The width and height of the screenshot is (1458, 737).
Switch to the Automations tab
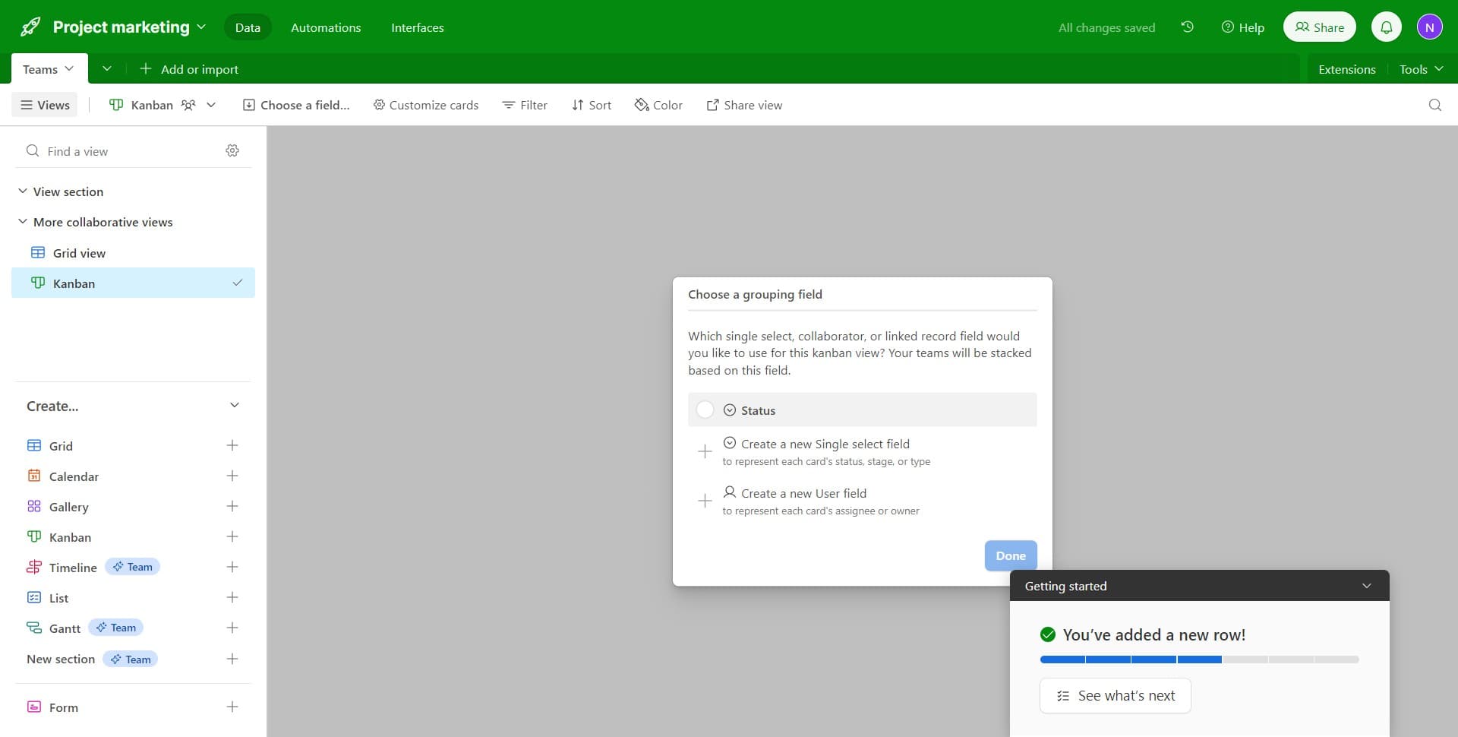[x=326, y=27]
